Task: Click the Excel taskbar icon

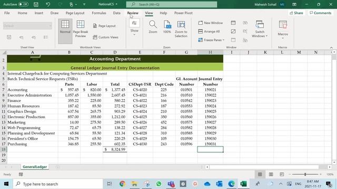Action: (243, 184)
